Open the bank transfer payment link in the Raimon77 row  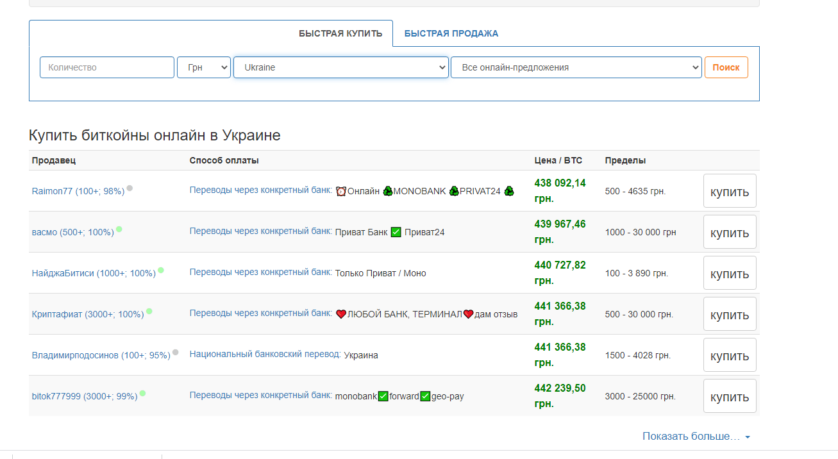(261, 190)
